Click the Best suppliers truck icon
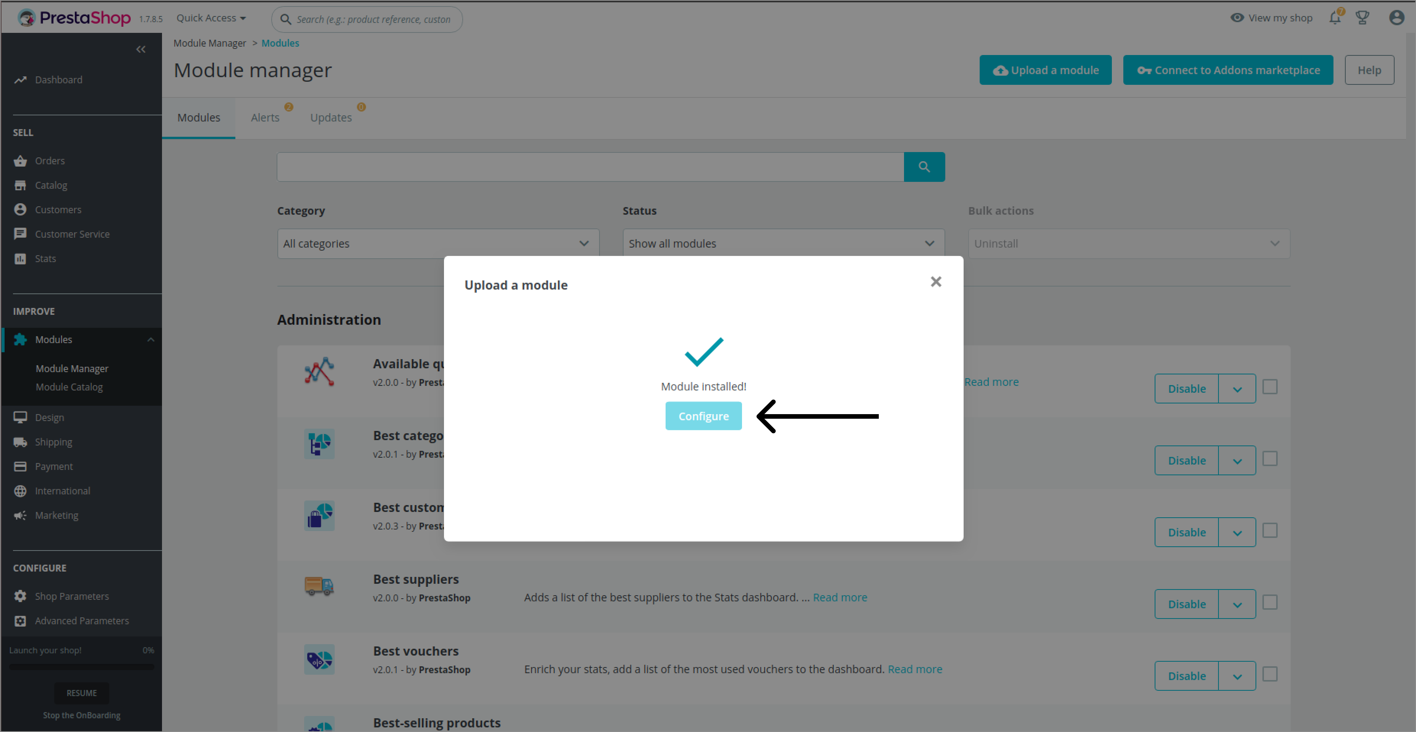The image size is (1416, 732). (319, 586)
